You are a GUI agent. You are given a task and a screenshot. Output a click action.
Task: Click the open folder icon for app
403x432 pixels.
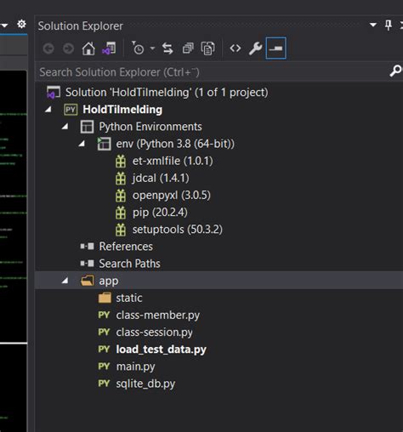[88, 281]
